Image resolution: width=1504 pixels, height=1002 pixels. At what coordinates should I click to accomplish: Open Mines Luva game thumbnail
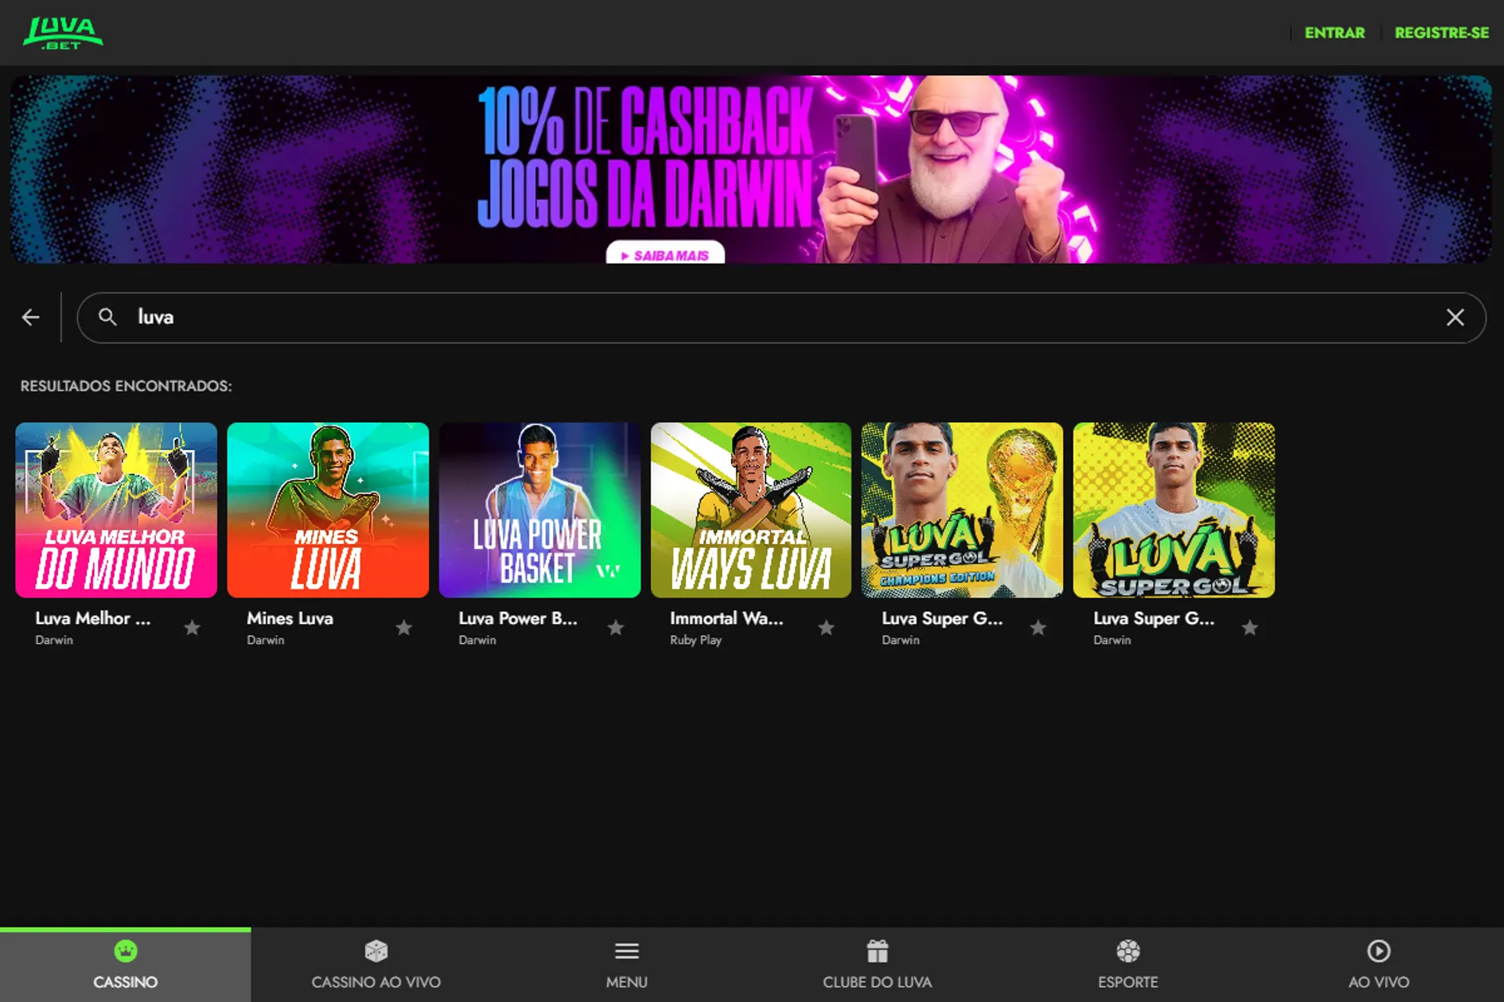[327, 510]
